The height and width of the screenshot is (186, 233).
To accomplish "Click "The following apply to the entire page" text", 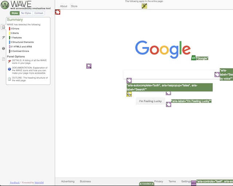I will (x=144, y=1).
